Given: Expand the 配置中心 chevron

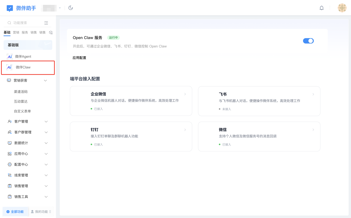Looking at the screenshot, I should pyautogui.click(x=46, y=165).
